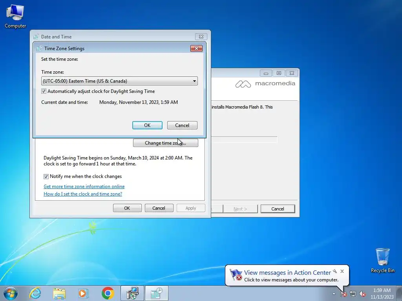
Task: Open the network tray icon
Action: click(x=353, y=294)
